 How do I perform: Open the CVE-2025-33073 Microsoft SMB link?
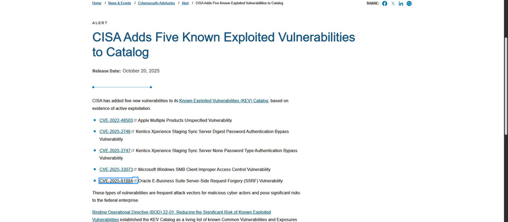click(x=116, y=170)
